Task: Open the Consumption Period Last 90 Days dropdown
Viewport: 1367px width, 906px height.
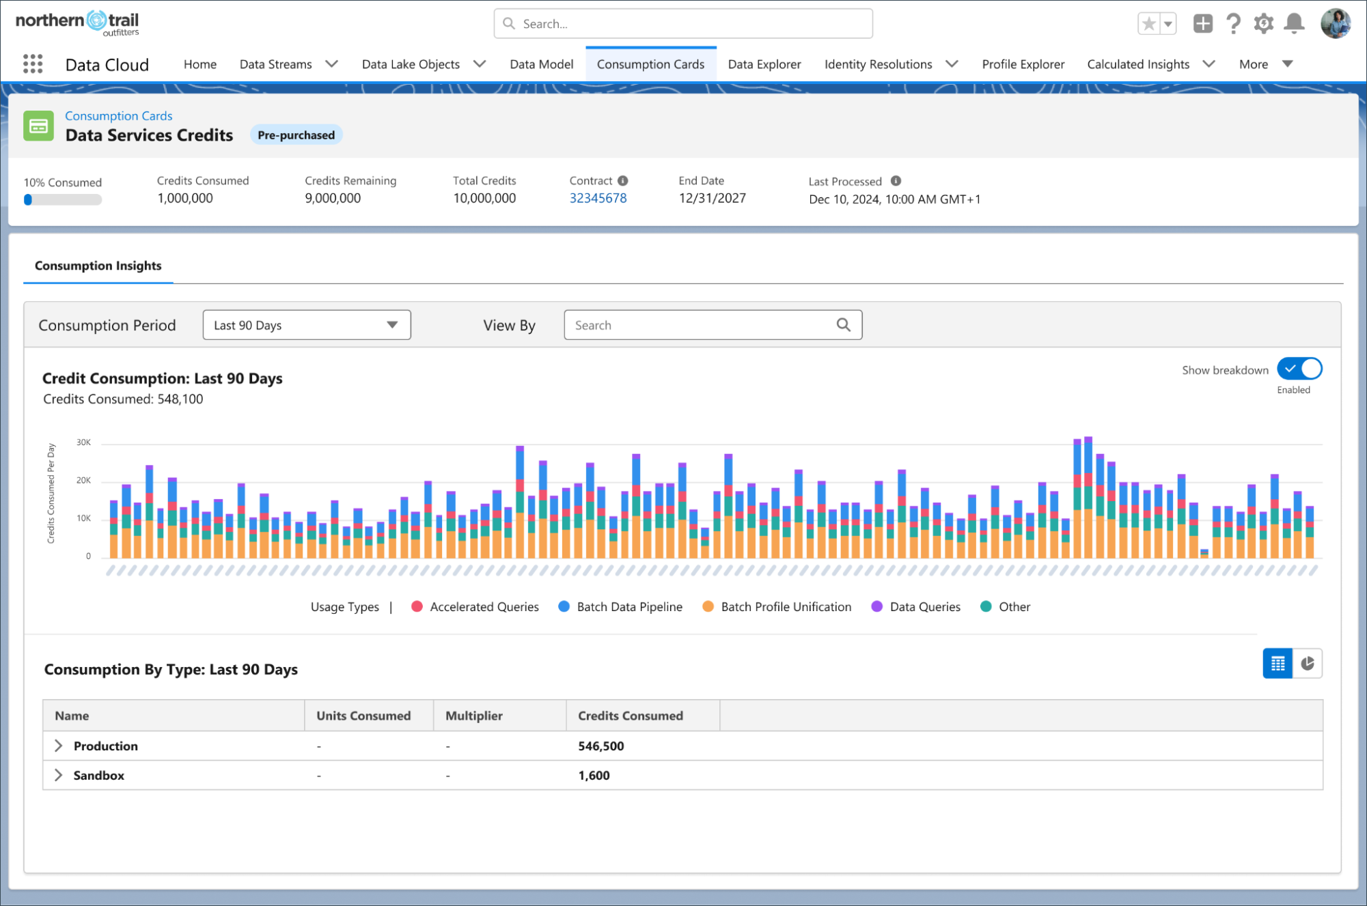Action: [x=307, y=325]
